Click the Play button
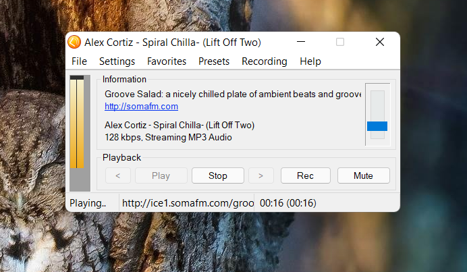 click(x=161, y=175)
